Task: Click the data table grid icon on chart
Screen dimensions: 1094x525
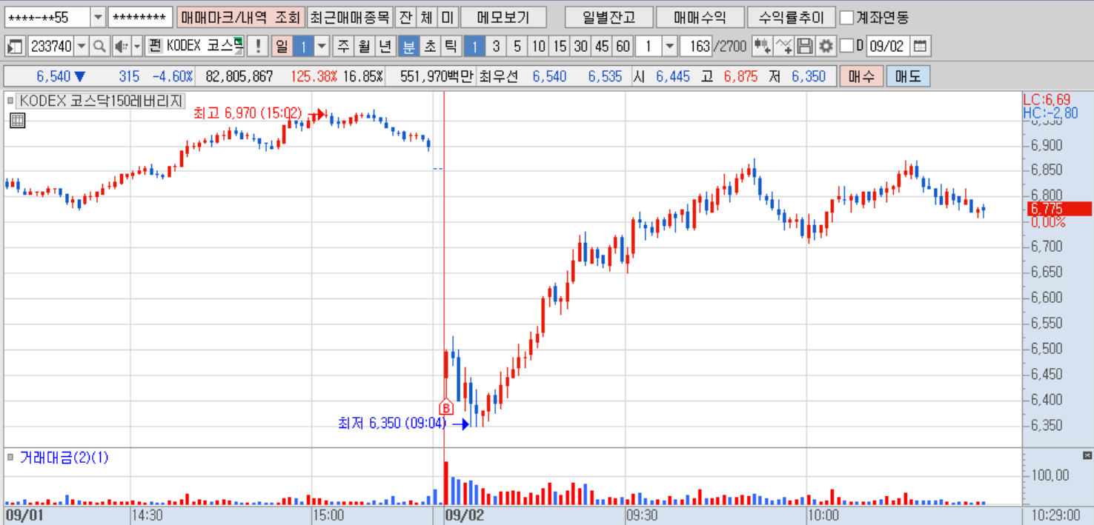Action: click(17, 121)
